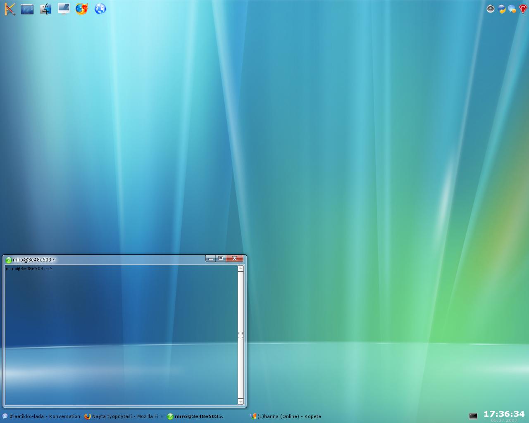Launch Firefox from the top panel

click(82, 9)
